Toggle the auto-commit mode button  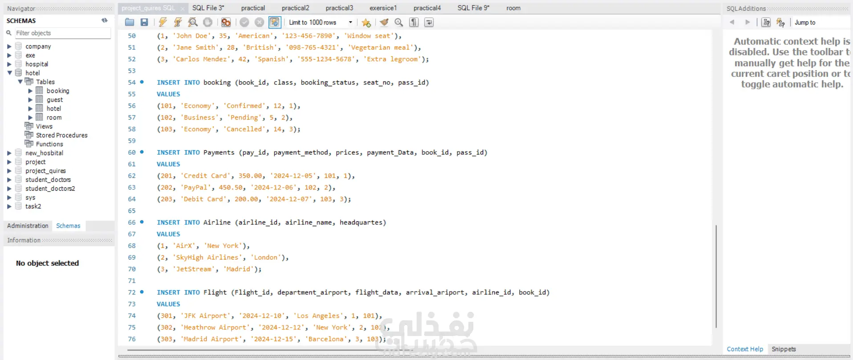(275, 22)
